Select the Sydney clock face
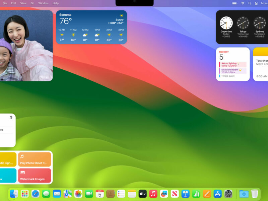The image size is (268, 201). point(260,23)
